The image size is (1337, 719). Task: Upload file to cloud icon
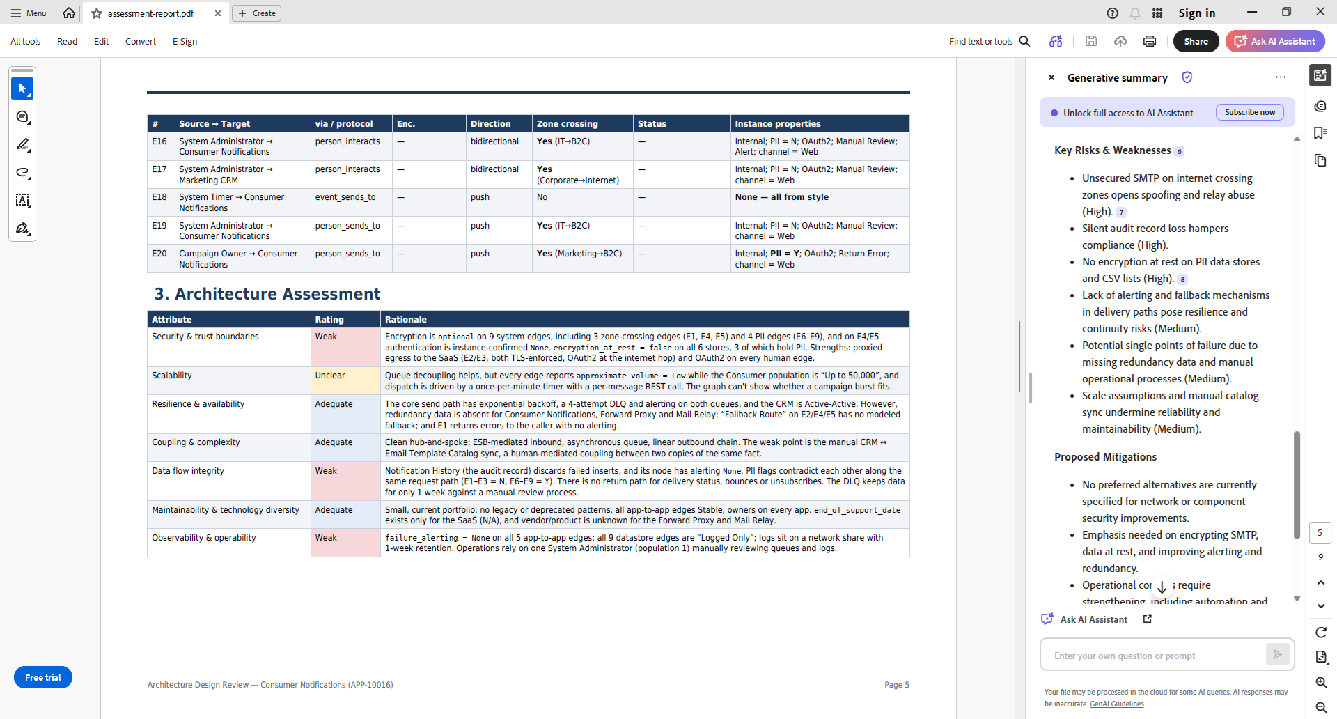coord(1120,41)
